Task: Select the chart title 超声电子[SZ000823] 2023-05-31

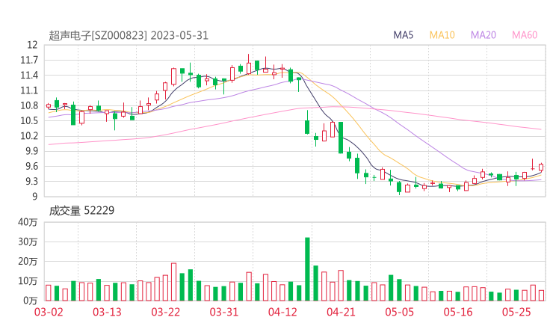Action: coord(129,36)
